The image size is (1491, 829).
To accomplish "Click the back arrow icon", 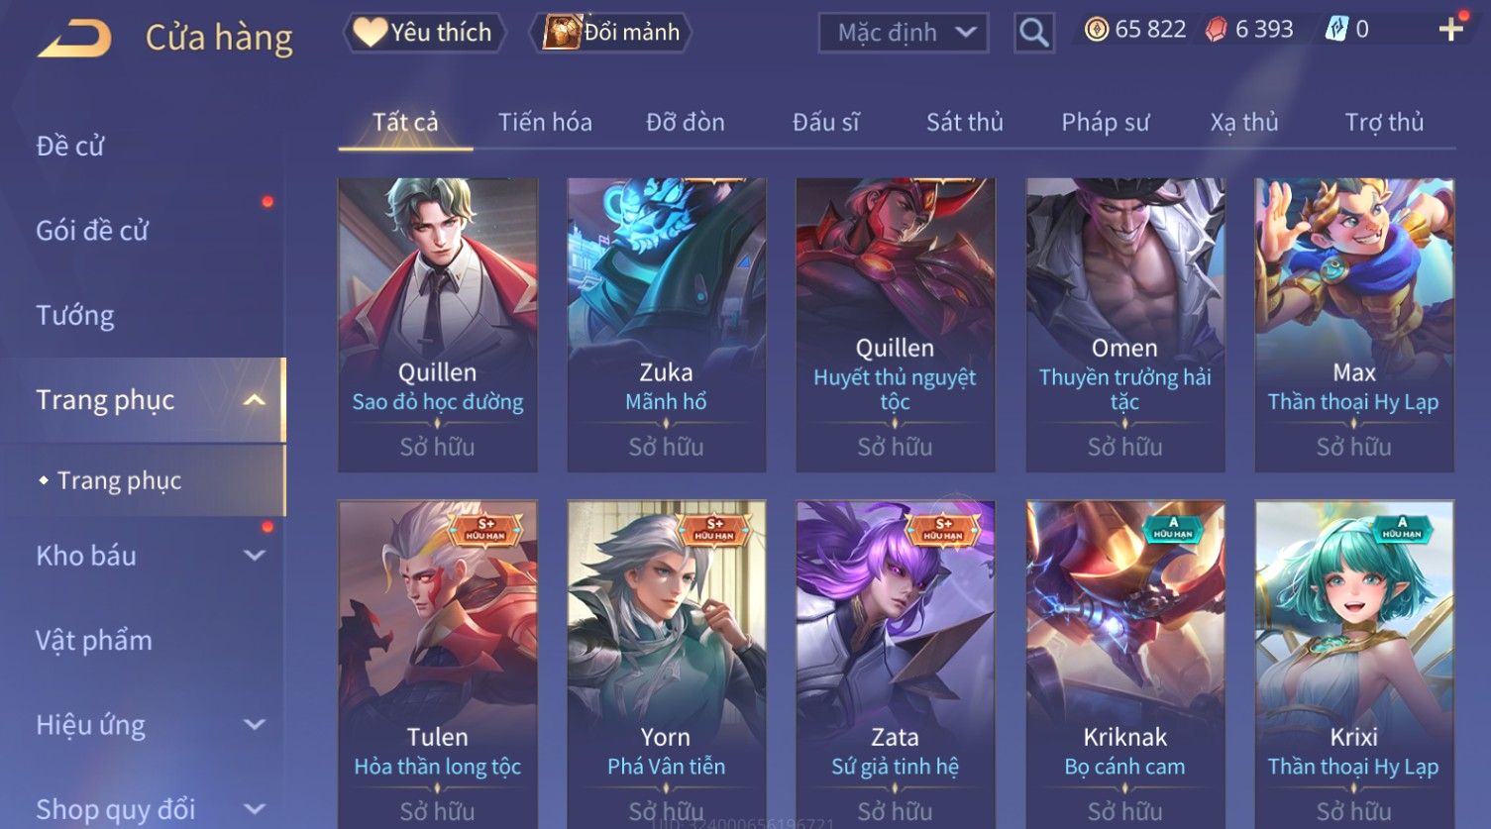I will [74, 39].
